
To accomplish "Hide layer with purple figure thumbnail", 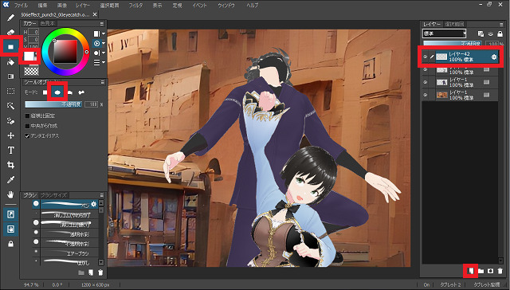I will click(x=425, y=82).
